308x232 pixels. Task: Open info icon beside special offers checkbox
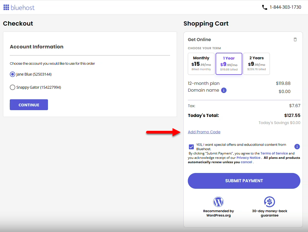click(297, 147)
